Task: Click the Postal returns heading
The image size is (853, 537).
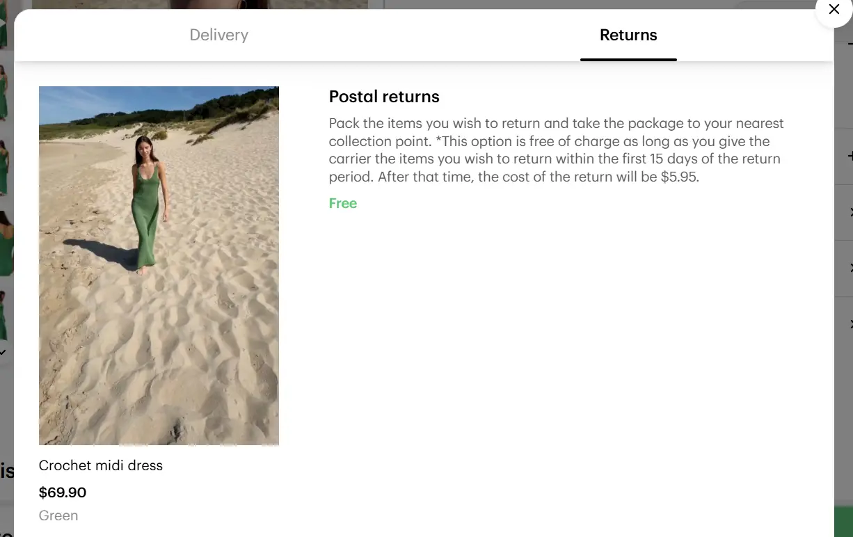Action: click(384, 97)
